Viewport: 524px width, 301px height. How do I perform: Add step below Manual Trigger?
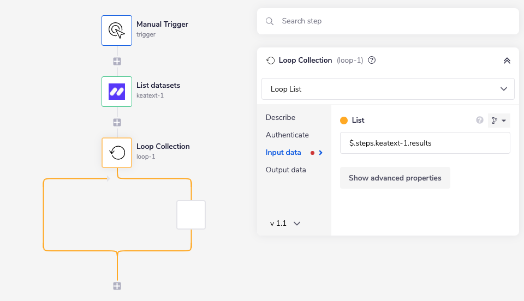pos(117,62)
